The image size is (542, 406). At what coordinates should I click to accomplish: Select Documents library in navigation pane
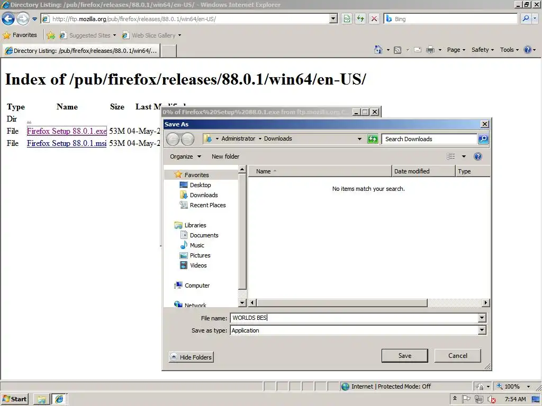[x=200, y=235]
